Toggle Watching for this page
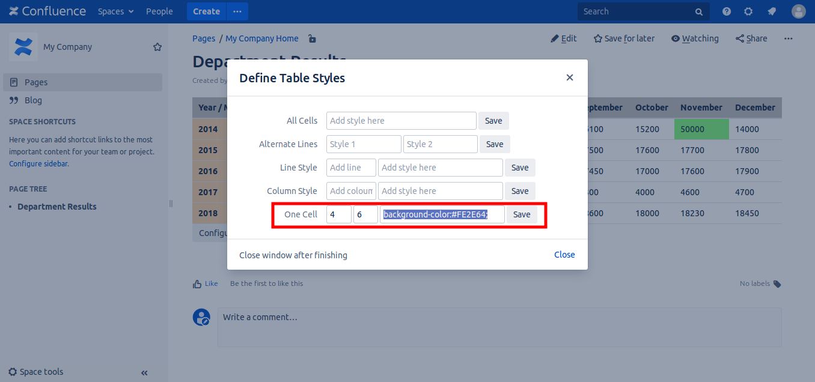The image size is (815, 382). (695, 38)
